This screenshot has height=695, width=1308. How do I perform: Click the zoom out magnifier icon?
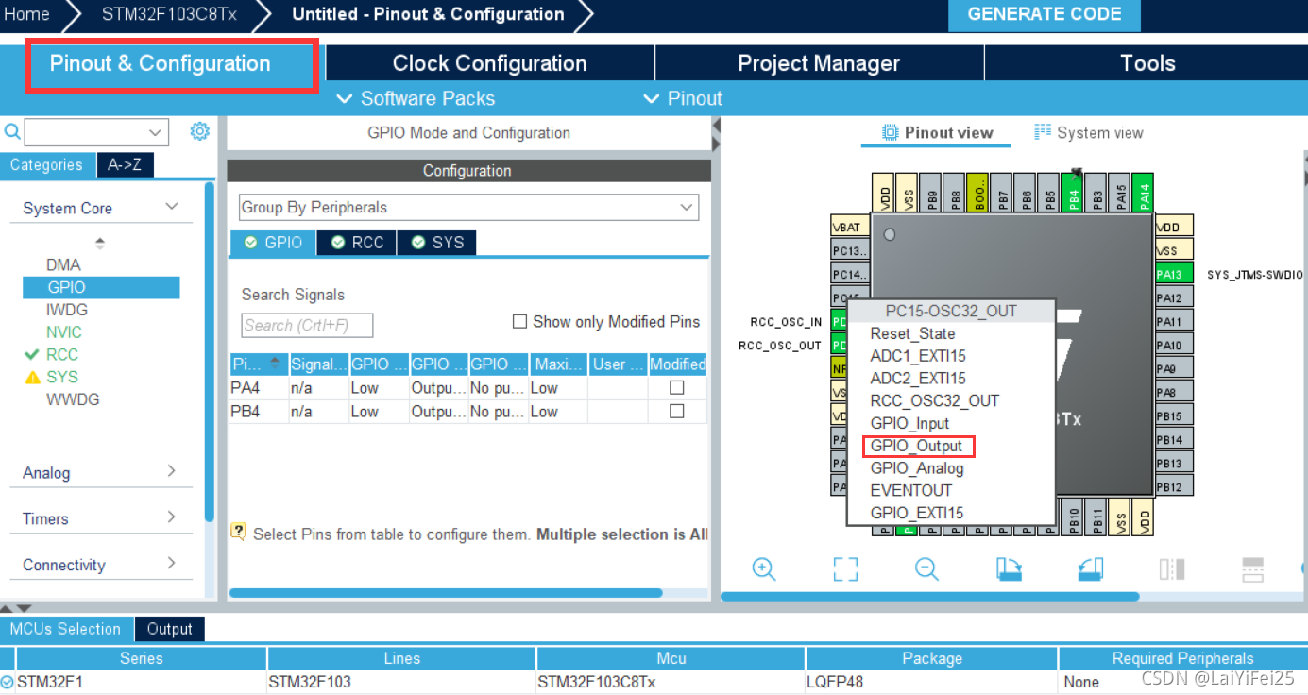point(926,568)
